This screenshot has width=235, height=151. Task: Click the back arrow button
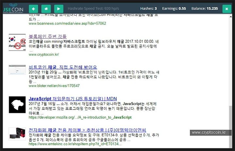tap(33, 9)
